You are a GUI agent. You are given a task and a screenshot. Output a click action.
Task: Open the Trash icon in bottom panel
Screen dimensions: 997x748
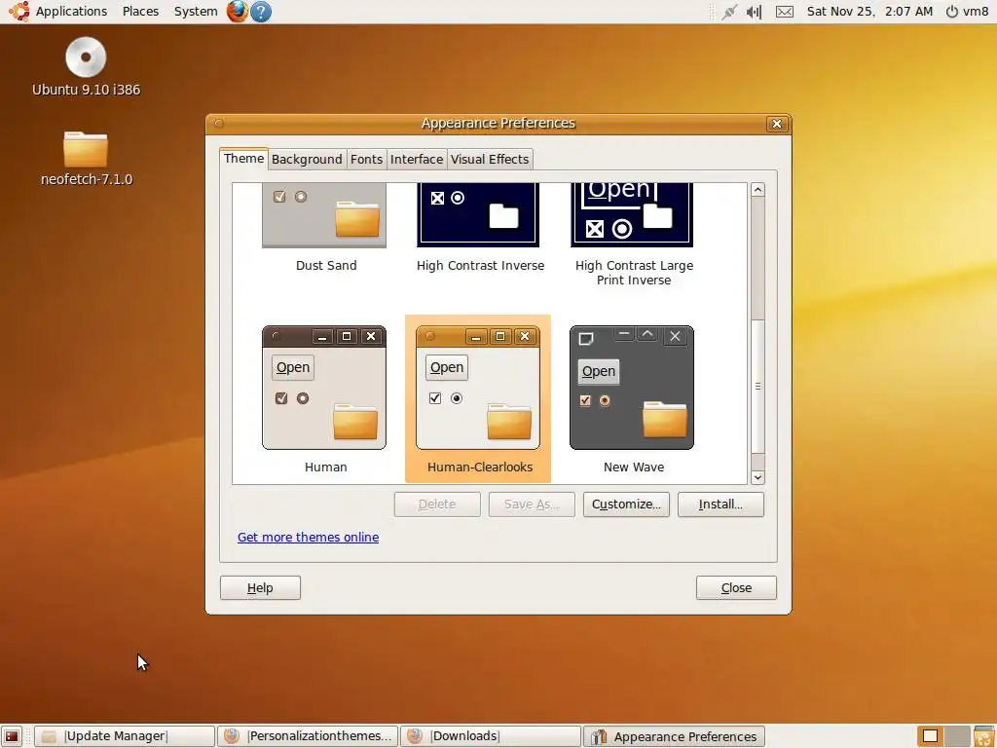pyautogui.click(x=984, y=736)
